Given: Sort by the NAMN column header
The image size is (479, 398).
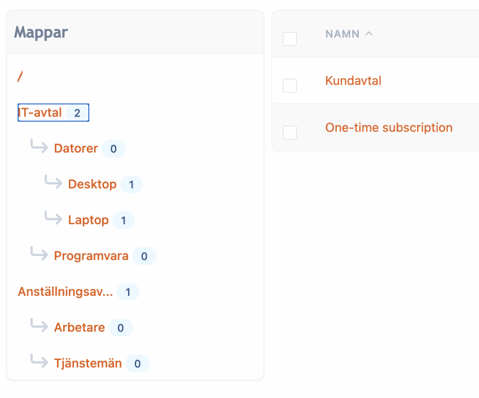Looking at the screenshot, I should [x=342, y=34].
